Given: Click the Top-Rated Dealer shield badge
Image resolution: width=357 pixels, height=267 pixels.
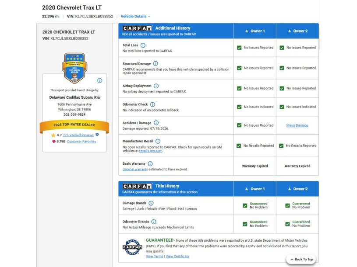Looking at the screenshot, I should pos(74,68).
